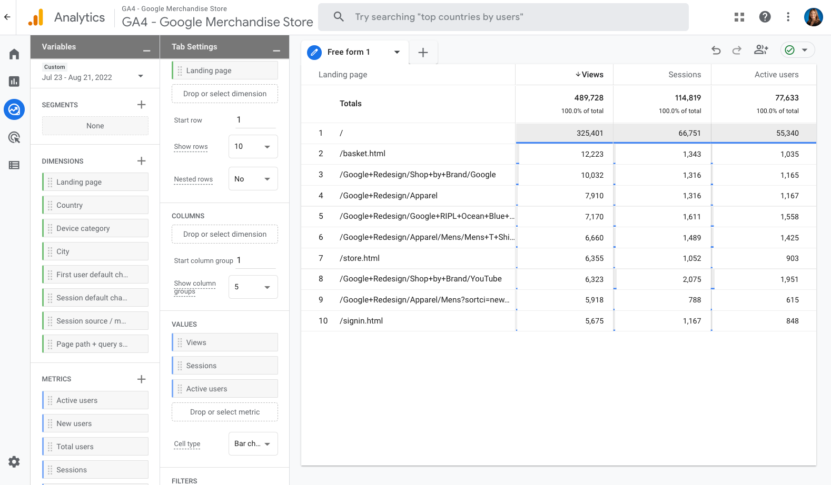Select the Free form 1 pencil icon
The height and width of the screenshot is (485, 831).
click(x=314, y=52)
